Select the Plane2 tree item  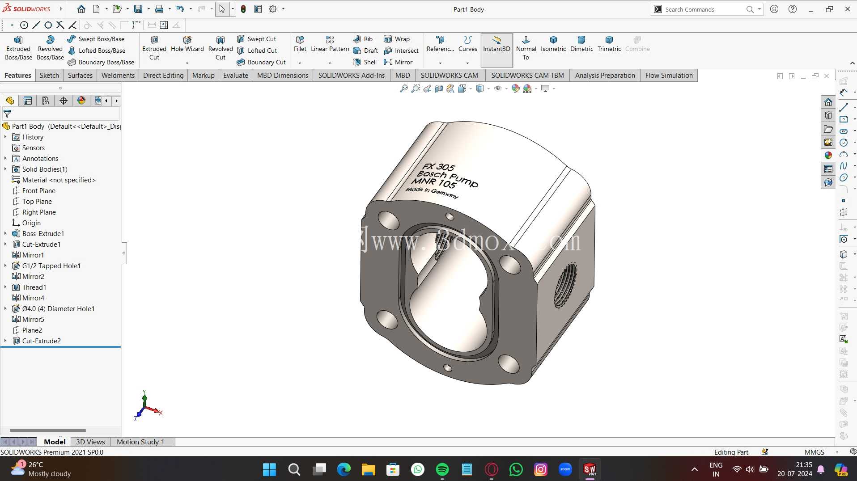[x=27, y=330]
